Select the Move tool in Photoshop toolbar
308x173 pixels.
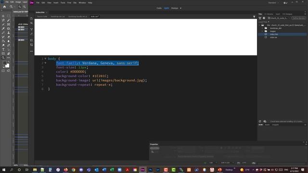[3, 16]
